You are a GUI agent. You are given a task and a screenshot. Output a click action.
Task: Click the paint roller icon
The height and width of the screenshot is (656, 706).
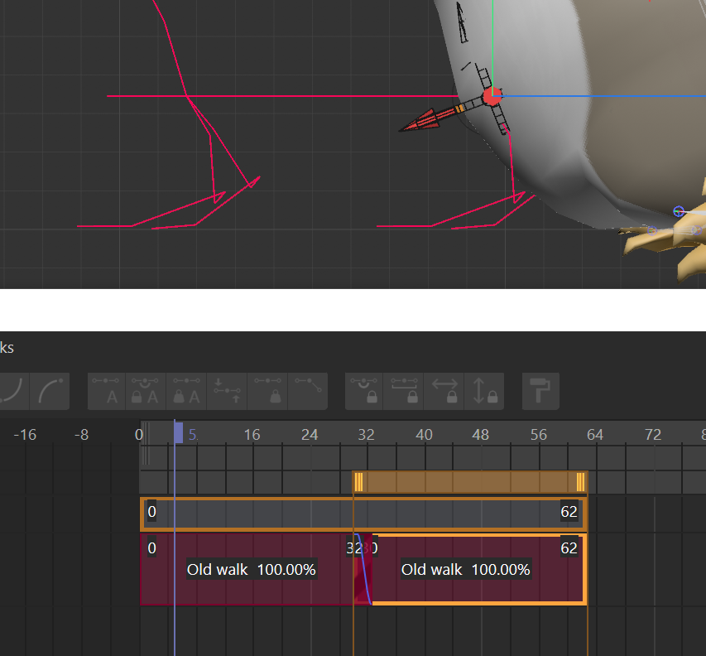click(x=540, y=391)
